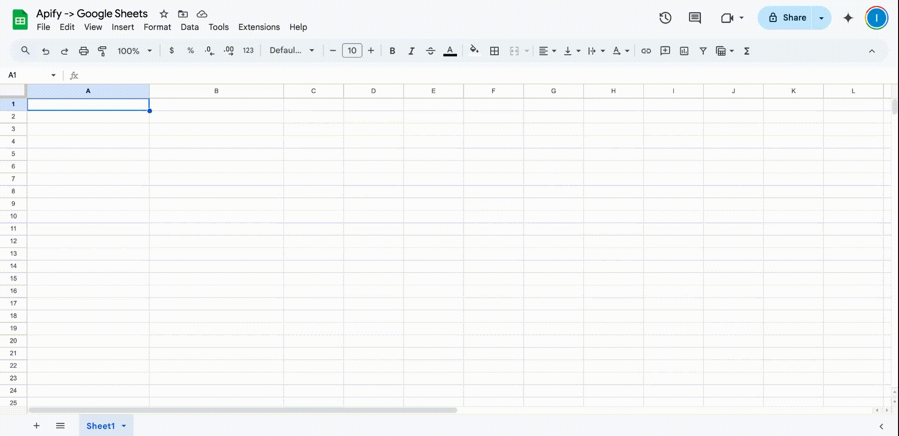Decrease font size minus button
The width and height of the screenshot is (899, 436).
point(333,51)
